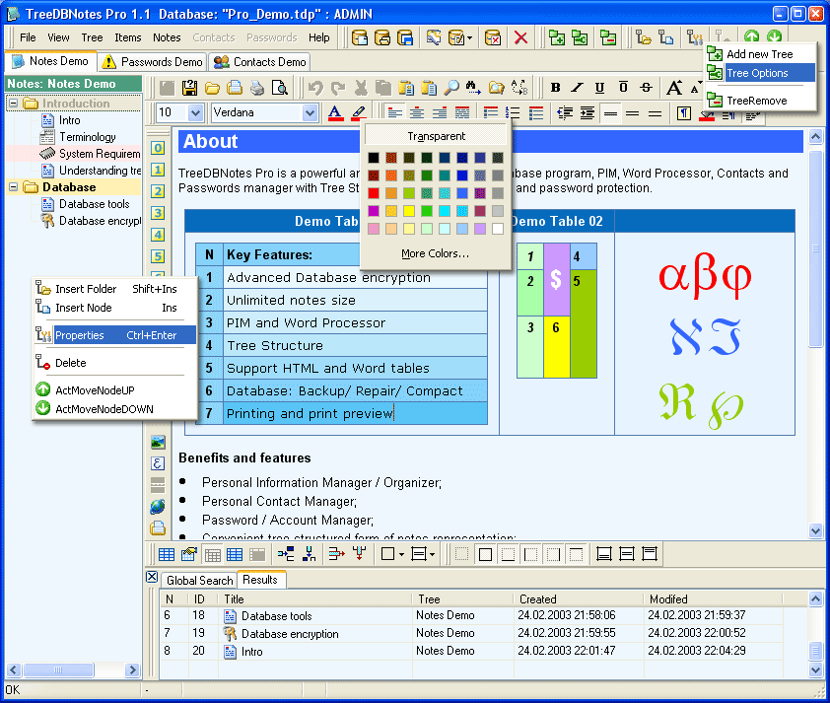Click the magnifying glass find icon
The height and width of the screenshot is (703, 830).
[451, 88]
